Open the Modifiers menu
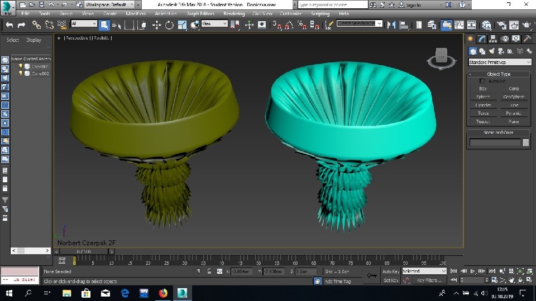Image resolution: width=536 pixels, height=301 pixels. click(x=136, y=13)
